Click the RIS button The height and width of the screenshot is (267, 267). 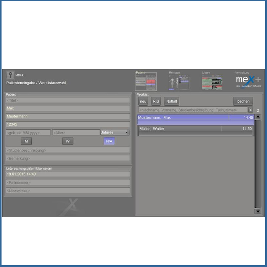tap(156, 101)
